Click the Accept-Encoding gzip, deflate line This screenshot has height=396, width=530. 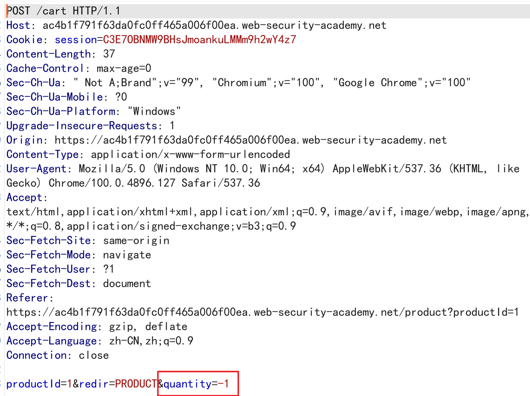tap(97, 327)
